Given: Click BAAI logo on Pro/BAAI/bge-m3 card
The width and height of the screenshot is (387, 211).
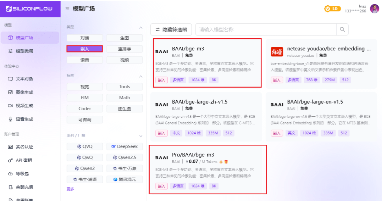Looking at the screenshot, I should (x=162, y=158).
